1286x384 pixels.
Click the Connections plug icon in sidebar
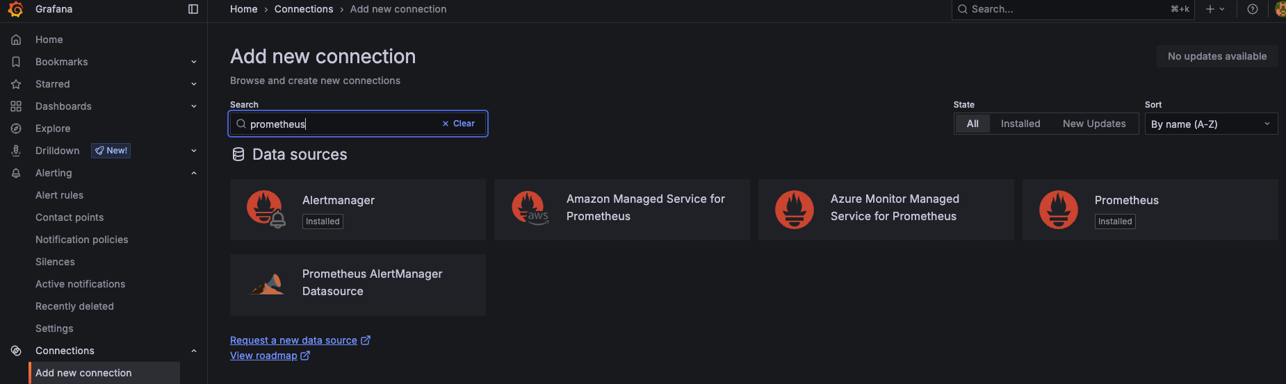click(16, 351)
